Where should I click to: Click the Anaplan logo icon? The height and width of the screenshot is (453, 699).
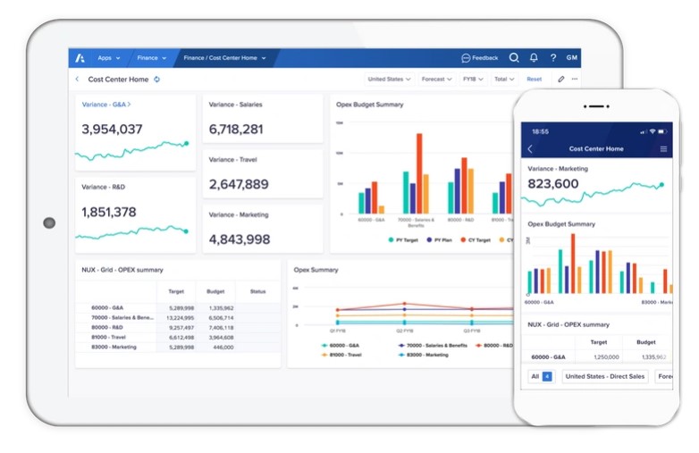80,58
